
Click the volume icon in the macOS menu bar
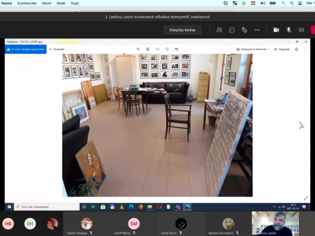coord(262,3)
